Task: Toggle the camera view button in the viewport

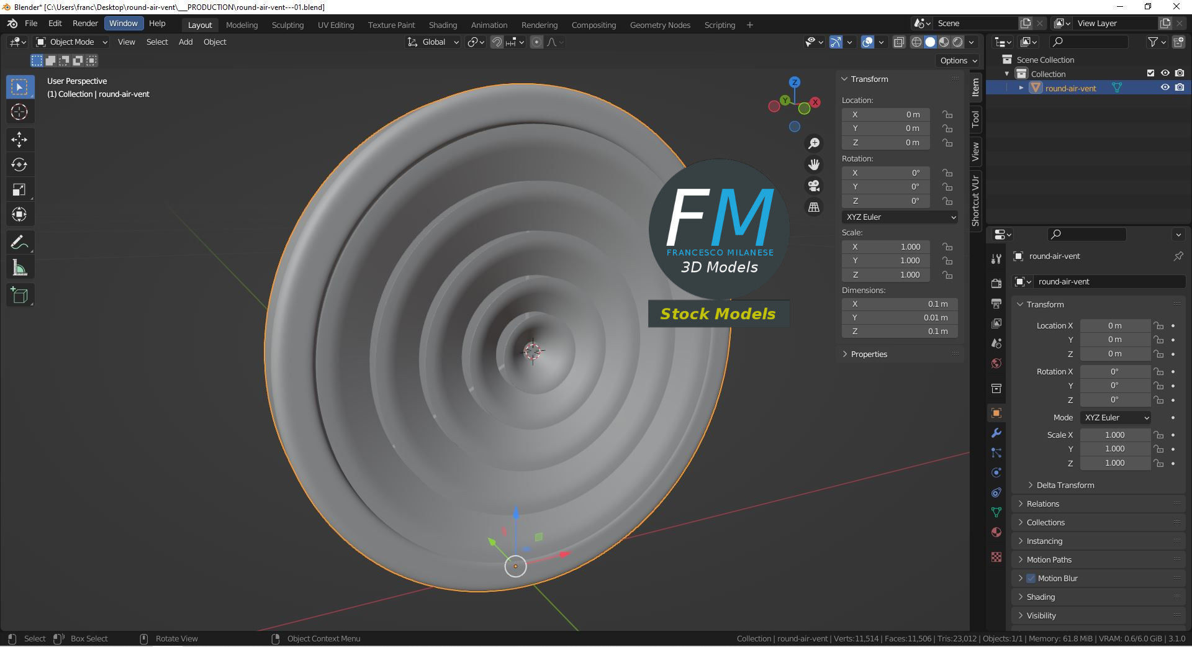Action: pos(813,186)
